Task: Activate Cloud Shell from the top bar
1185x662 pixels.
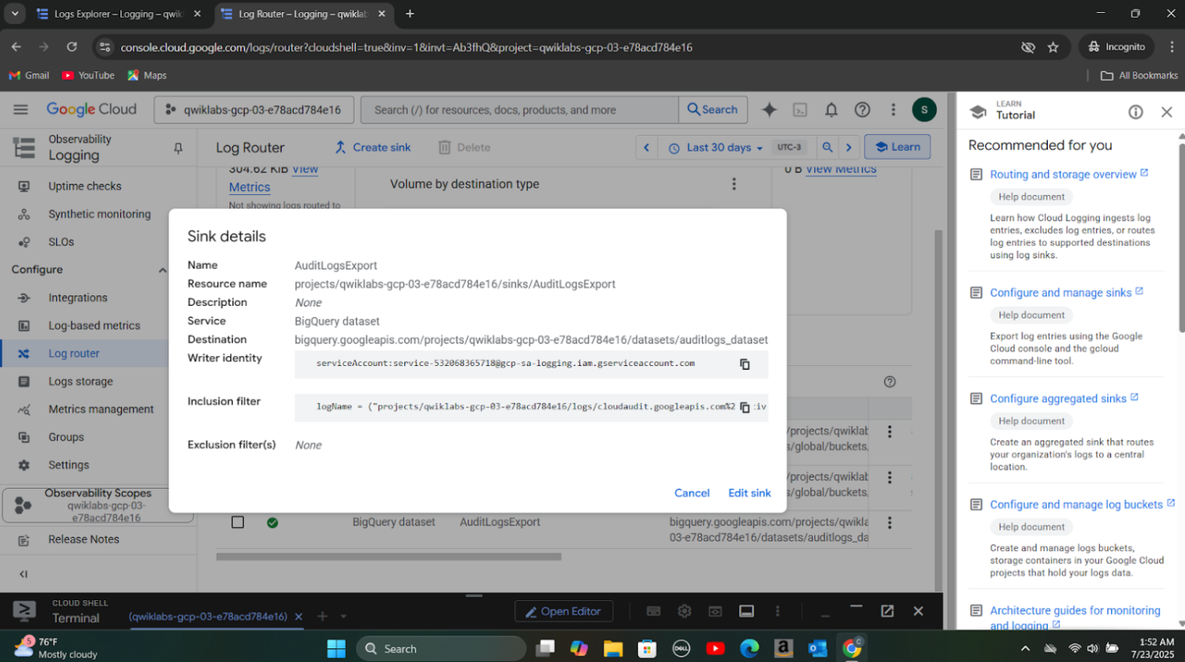Action: (x=800, y=110)
